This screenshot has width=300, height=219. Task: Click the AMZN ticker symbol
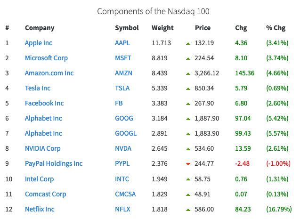124,73
